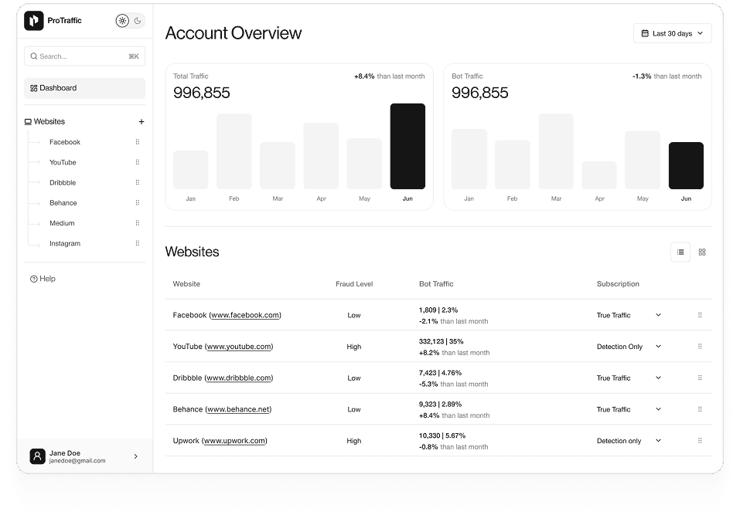Viewport: 740px width, 532px height.
Task: Expand YouTube's Detection Only subscription dropdown
Action: (658, 347)
